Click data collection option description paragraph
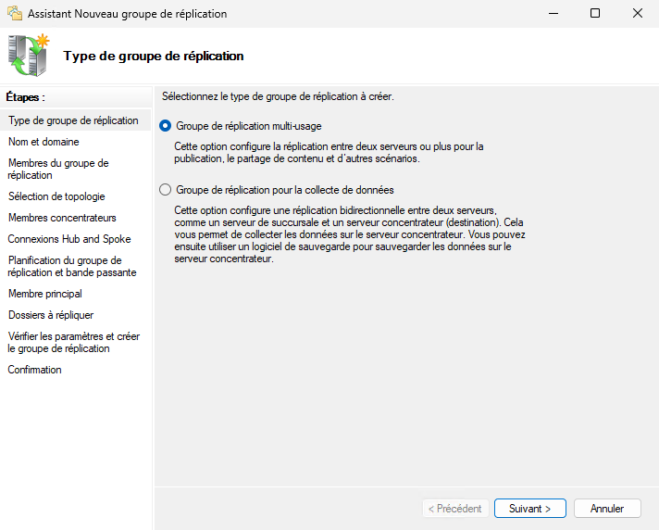This screenshot has height=530, width=659. point(350,234)
